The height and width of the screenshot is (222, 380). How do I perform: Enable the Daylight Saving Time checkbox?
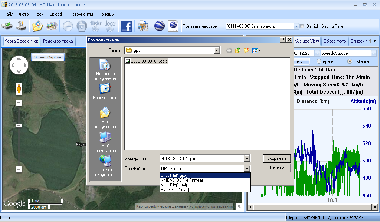click(302, 26)
